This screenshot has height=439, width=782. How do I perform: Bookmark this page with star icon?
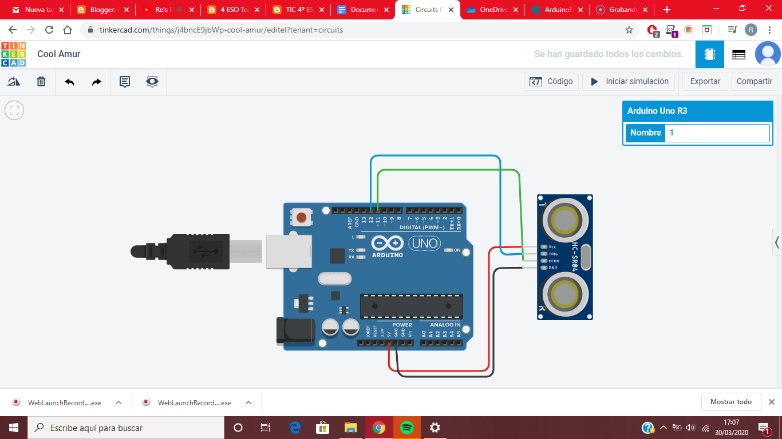(x=629, y=30)
